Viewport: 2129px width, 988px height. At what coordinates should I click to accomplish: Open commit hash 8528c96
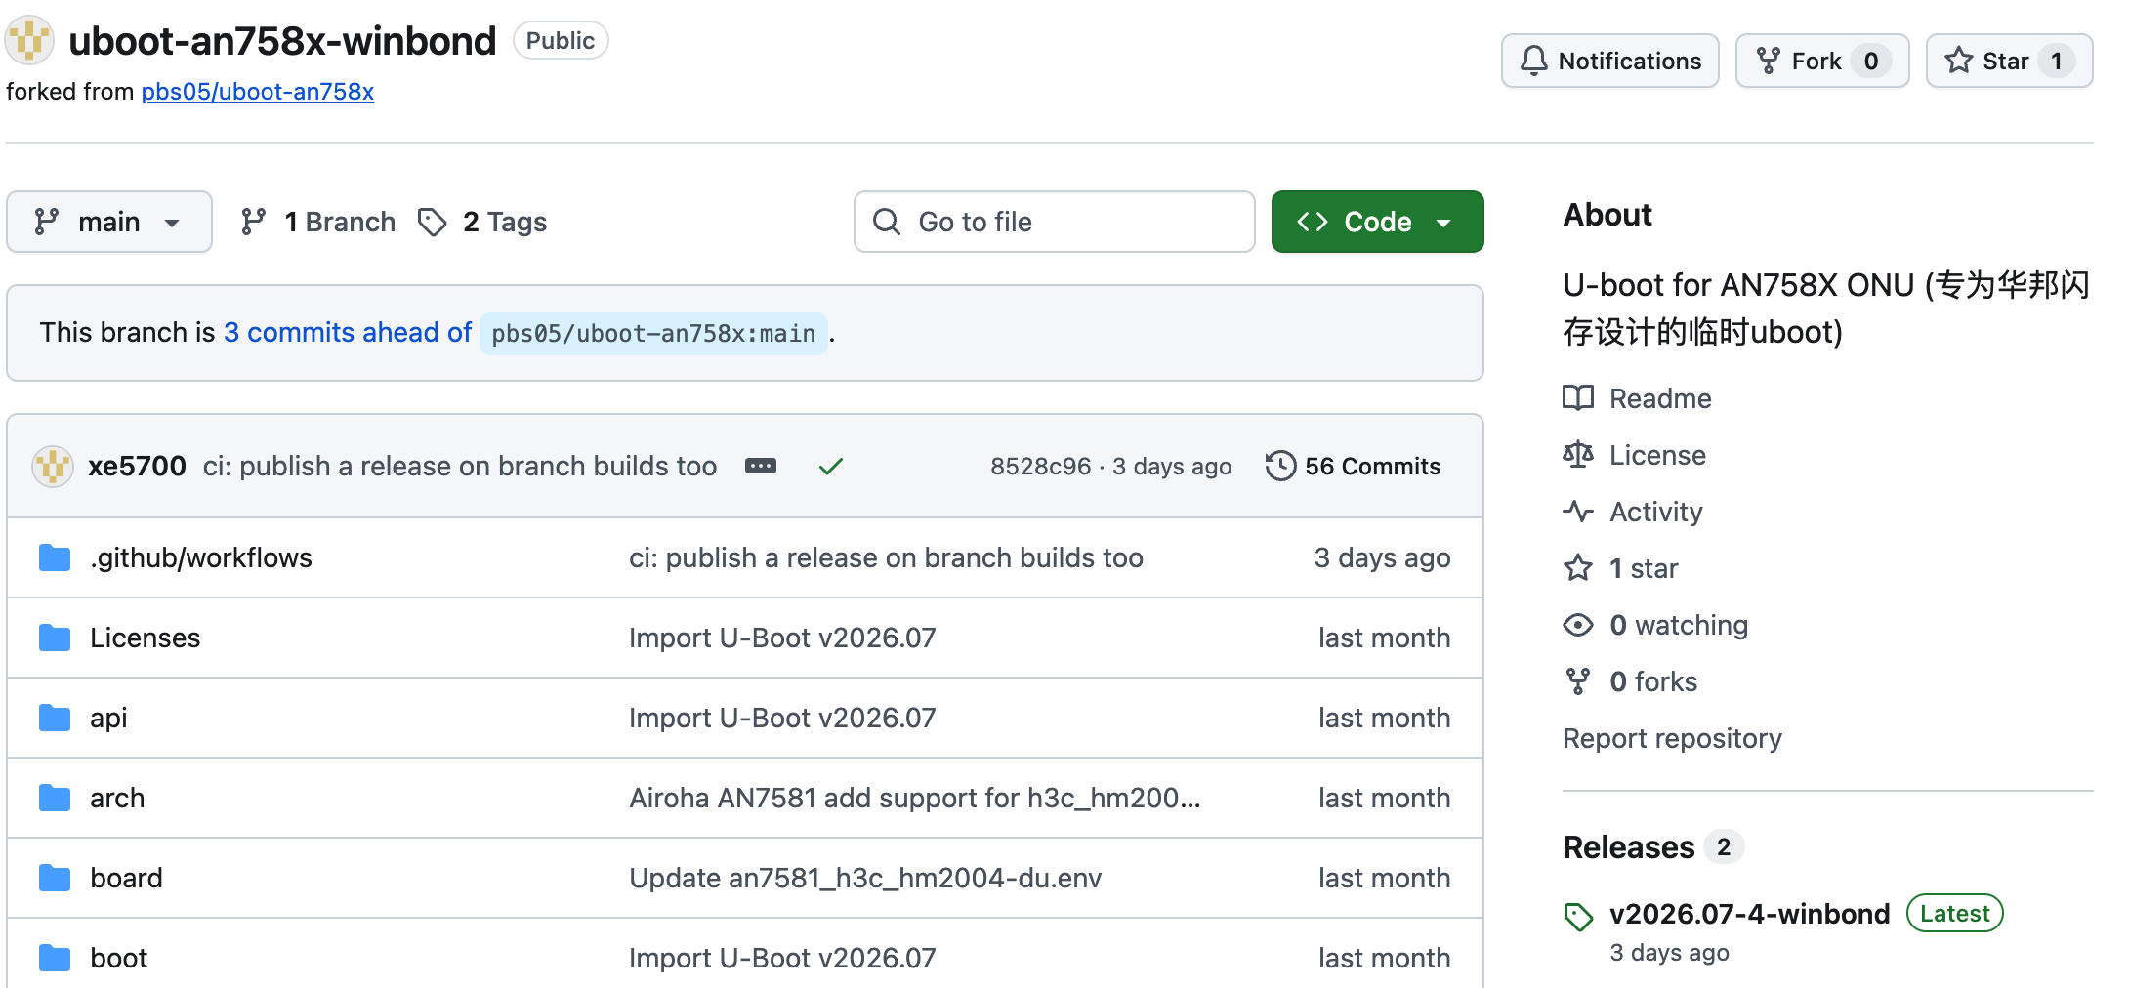click(1040, 466)
